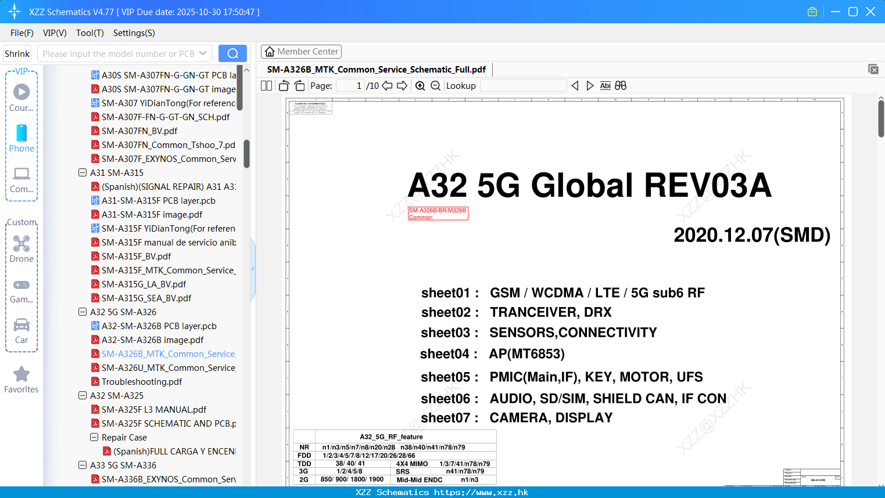Collapse the left panel via splitter arrow
The image size is (885, 498).
tap(253, 269)
